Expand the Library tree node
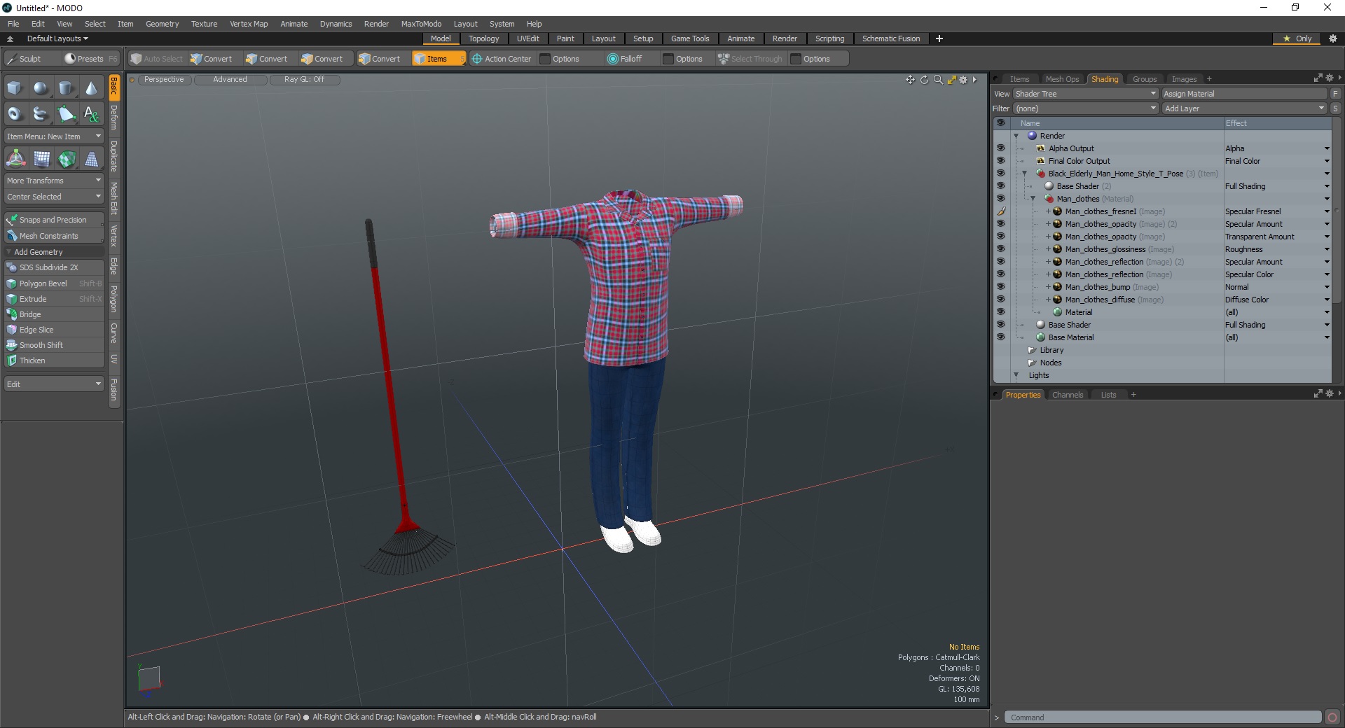1345x728 pixels. point(1031,350)
